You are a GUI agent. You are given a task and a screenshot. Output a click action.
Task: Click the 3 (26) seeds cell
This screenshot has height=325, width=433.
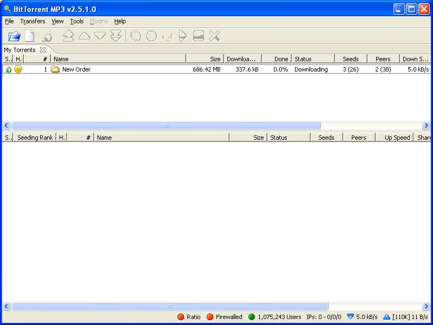[x=351, y=69]
